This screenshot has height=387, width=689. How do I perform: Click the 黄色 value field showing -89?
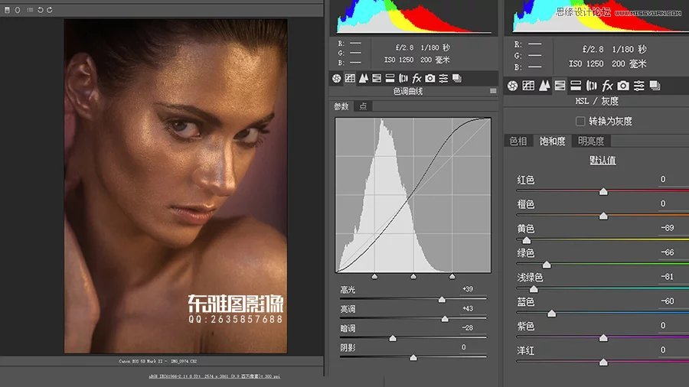click(668, 228)
